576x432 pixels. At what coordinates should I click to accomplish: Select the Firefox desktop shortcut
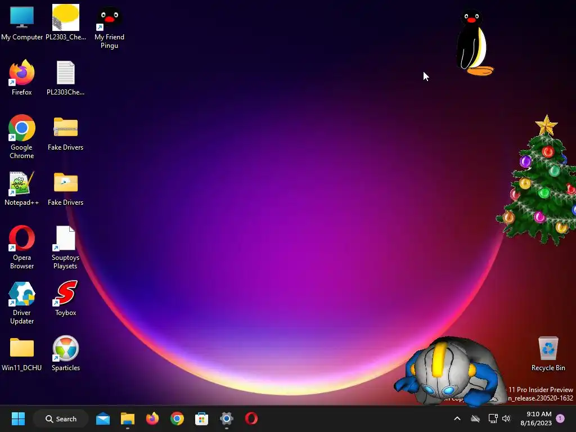tap(22, 78)
